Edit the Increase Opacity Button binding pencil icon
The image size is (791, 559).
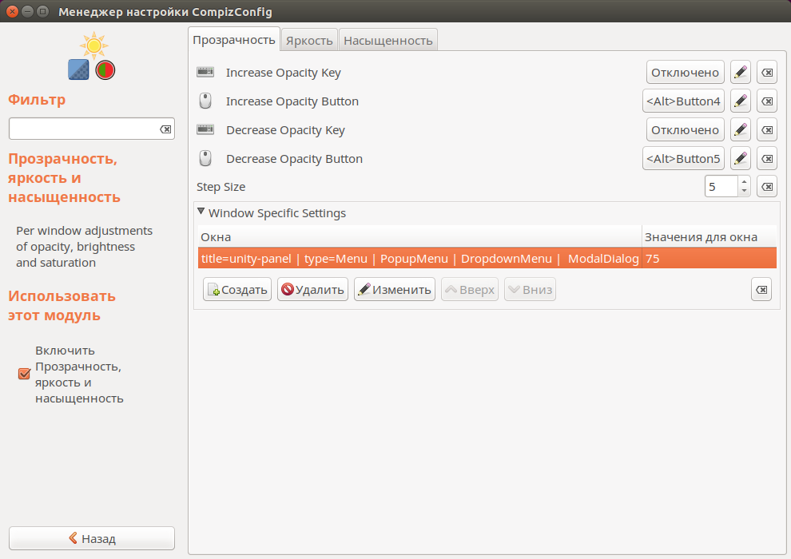[x=740, y=101]
